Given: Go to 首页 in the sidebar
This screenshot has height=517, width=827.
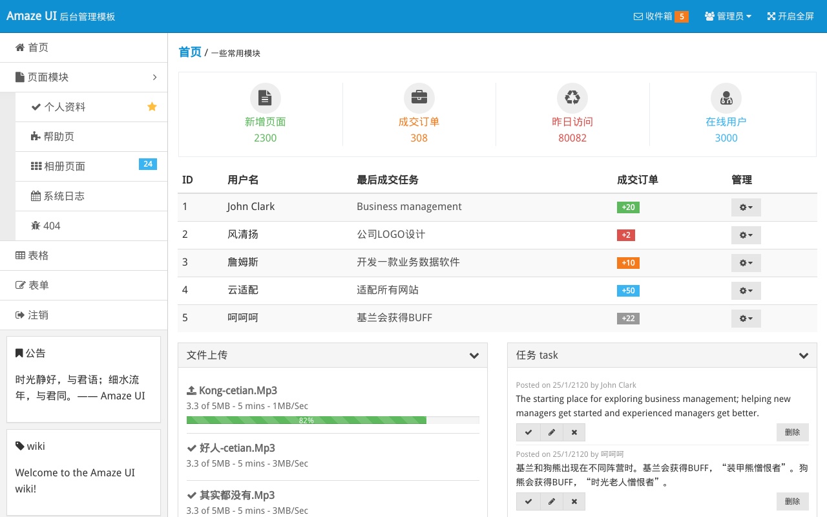Looking at the screenshot, I should [x=83, y=47].
